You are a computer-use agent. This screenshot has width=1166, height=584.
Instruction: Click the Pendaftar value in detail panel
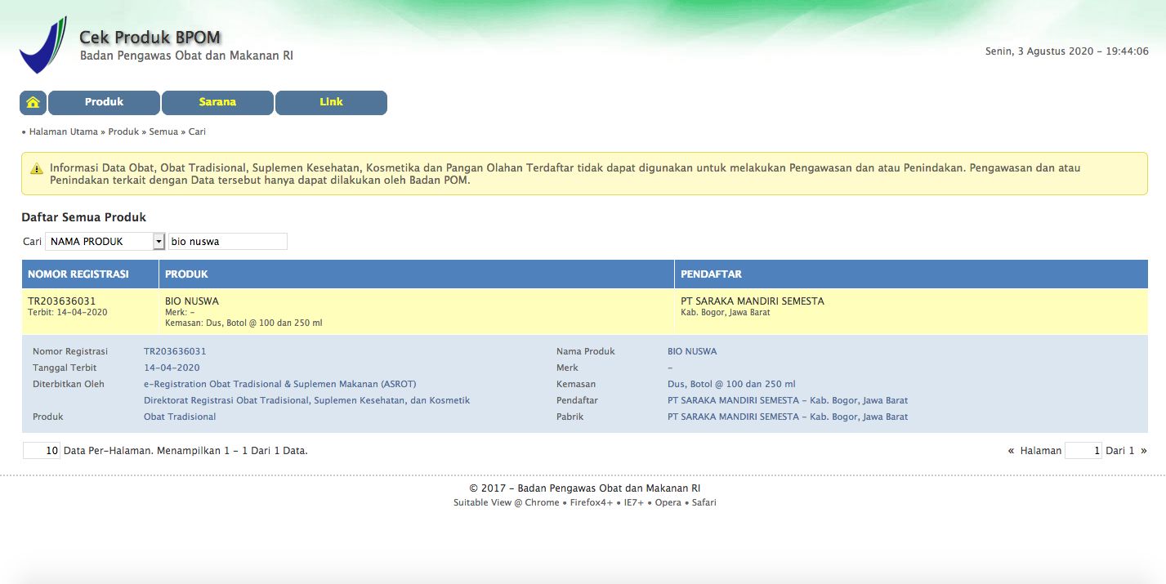[x=788, y=401]
